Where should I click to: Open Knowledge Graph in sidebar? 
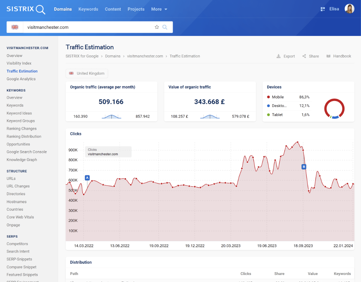(x=22, y=159)
